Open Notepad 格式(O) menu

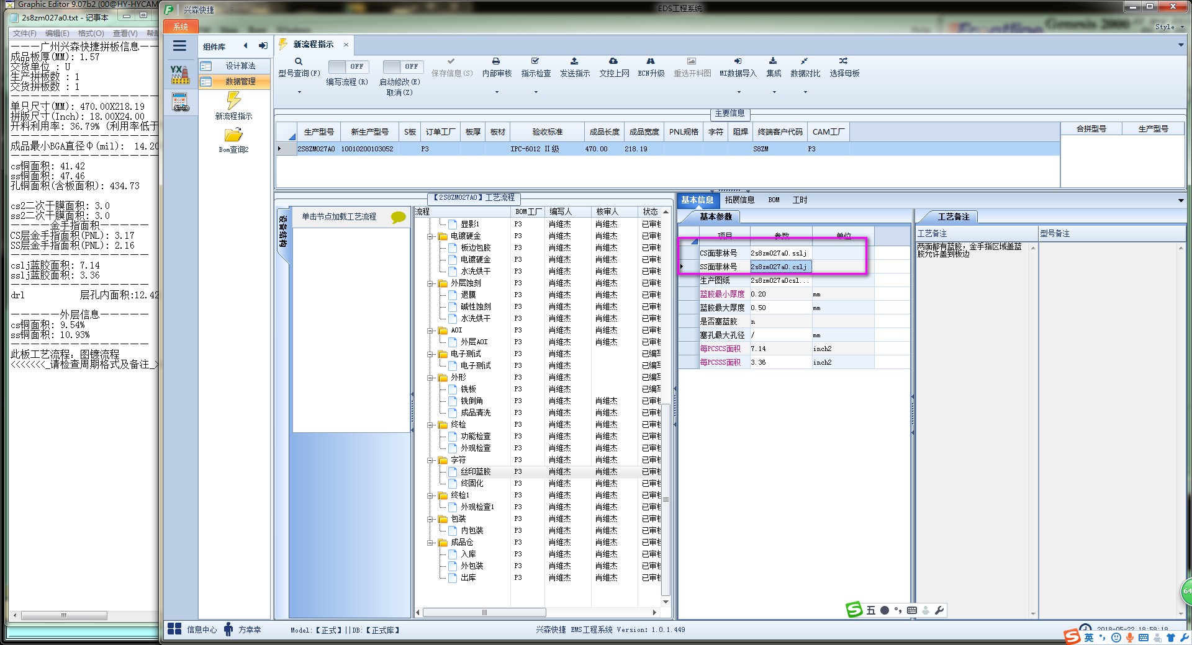(x=91, y=33)
